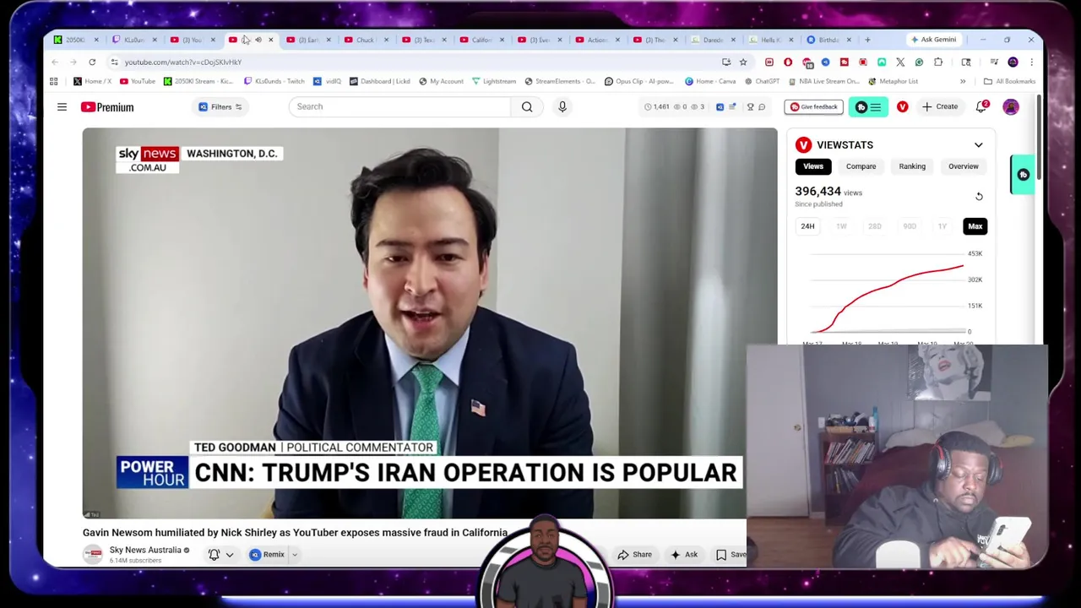
Task: Open the Remix dropdown arrow
Action: 295,555
